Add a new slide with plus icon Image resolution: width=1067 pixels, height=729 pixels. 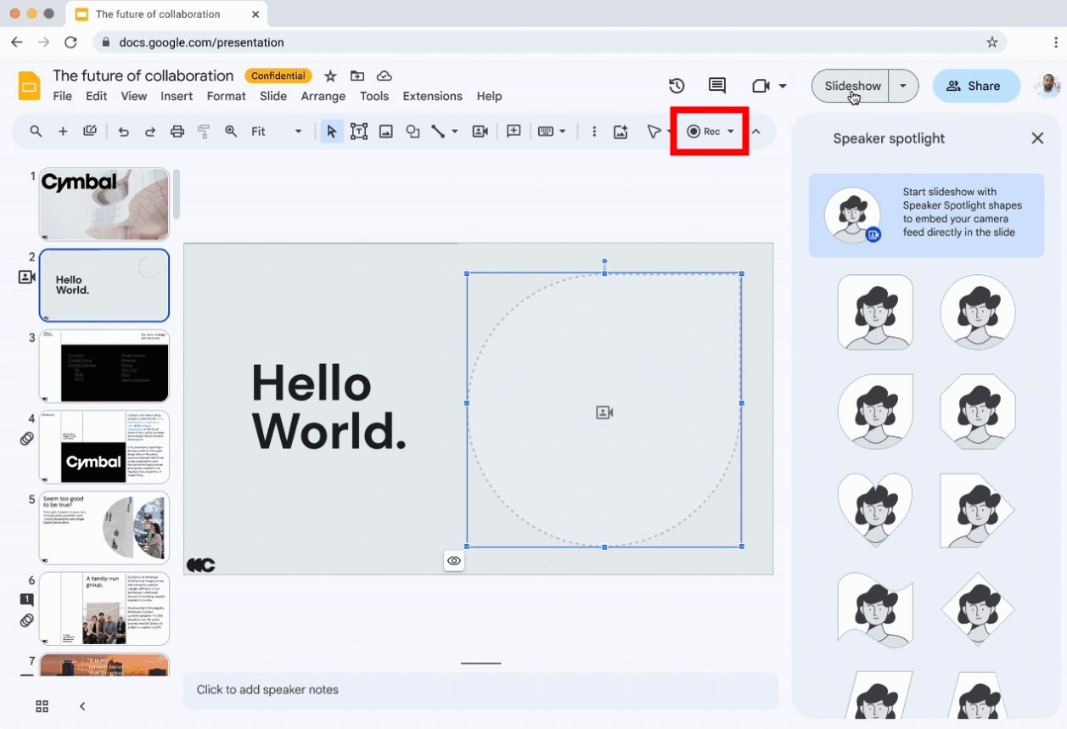tap(63, 132)
